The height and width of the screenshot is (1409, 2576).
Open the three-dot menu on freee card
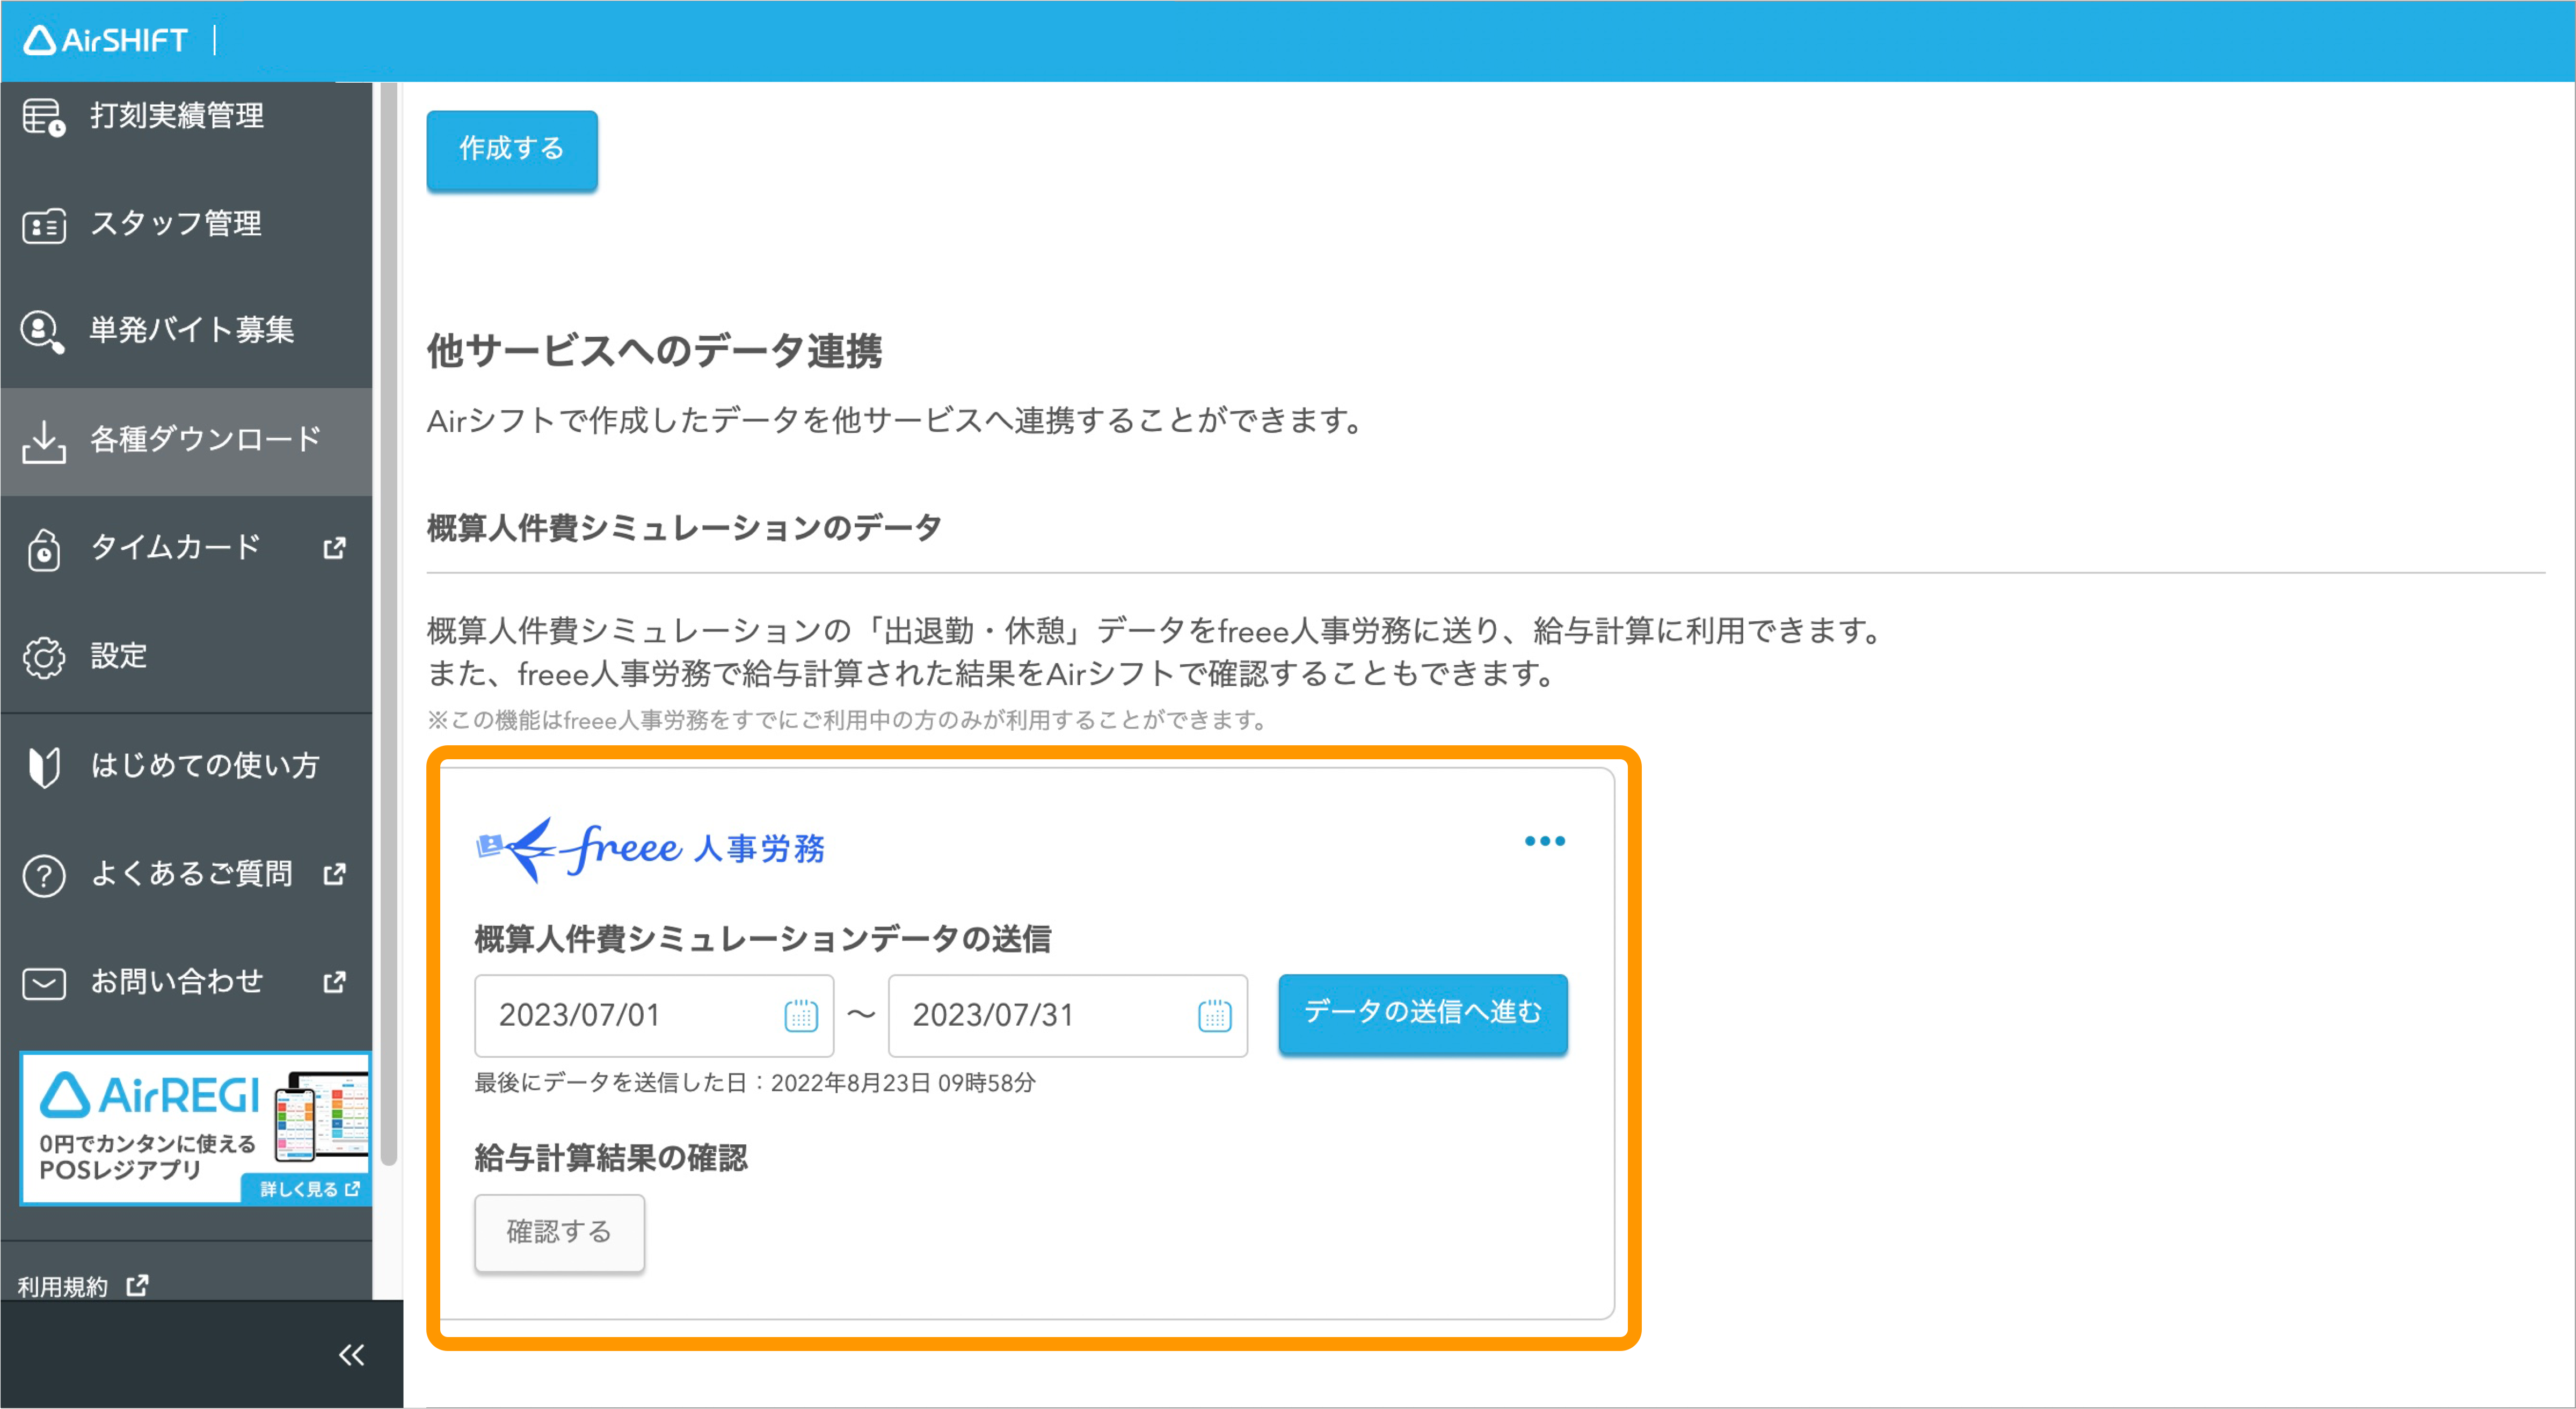pyautogui.click(x=1545, y=841)
